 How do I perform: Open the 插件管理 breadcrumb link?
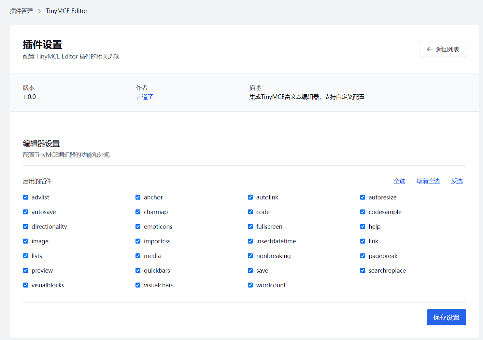click(x=21, y=11)
